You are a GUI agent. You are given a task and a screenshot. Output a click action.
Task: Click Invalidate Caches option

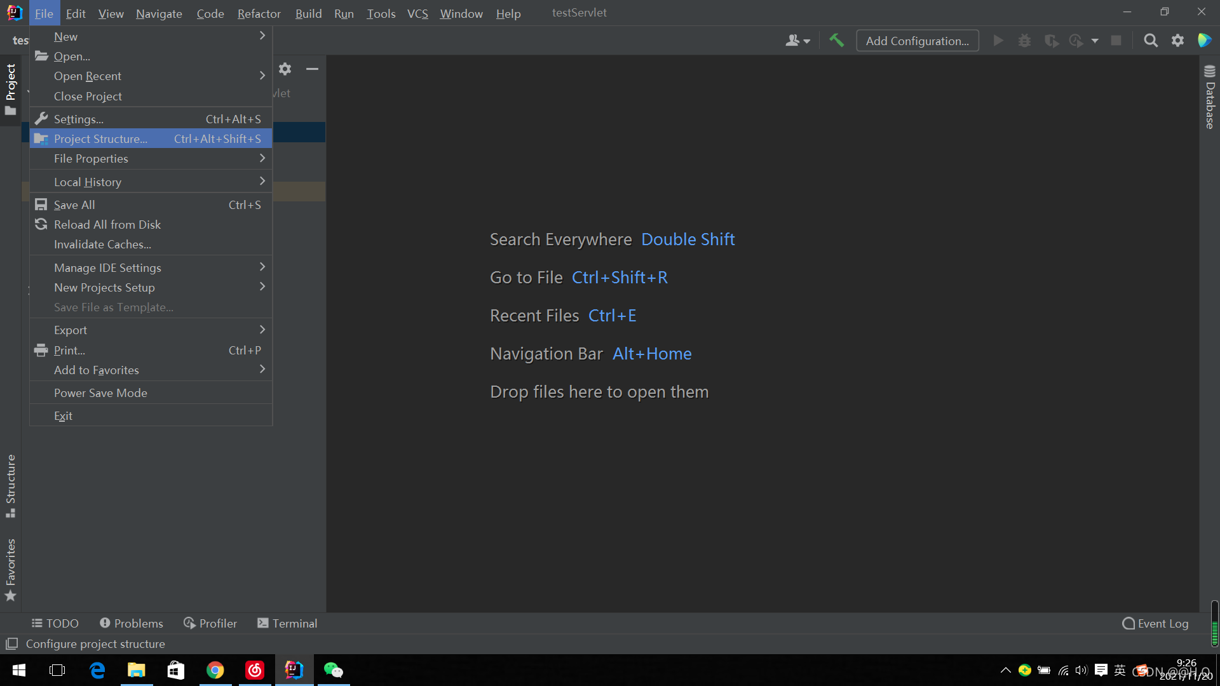102,244
